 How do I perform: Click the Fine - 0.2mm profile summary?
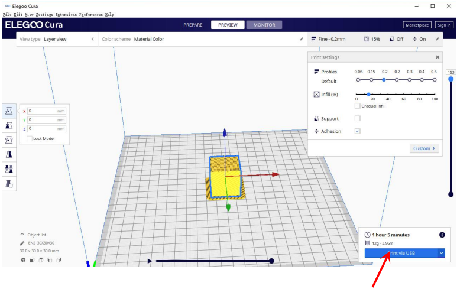[x=328, y=39]
